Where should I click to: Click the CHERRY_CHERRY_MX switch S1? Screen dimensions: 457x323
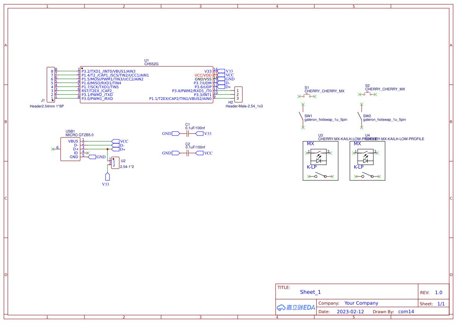click(x=307, y=96)
